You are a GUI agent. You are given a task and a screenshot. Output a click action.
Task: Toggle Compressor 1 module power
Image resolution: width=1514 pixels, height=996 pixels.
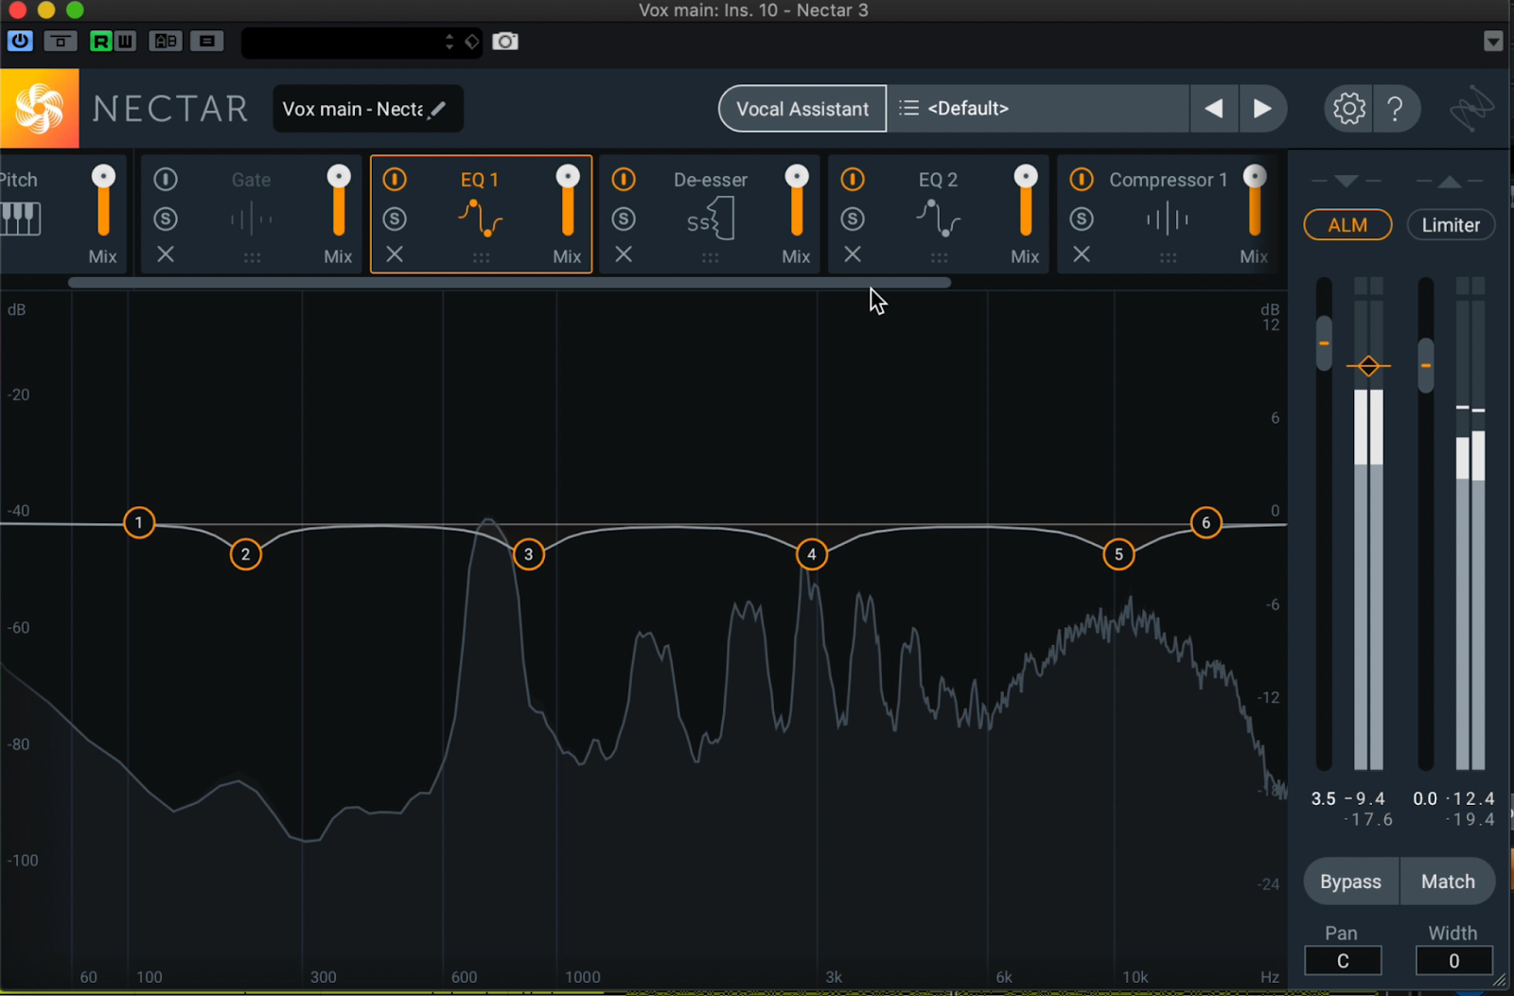(1082, 179)
